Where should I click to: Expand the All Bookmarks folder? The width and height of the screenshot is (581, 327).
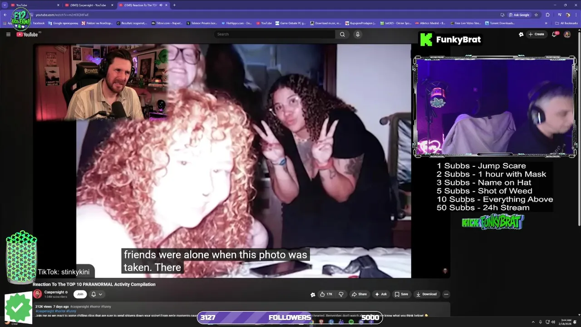(566, 23)
